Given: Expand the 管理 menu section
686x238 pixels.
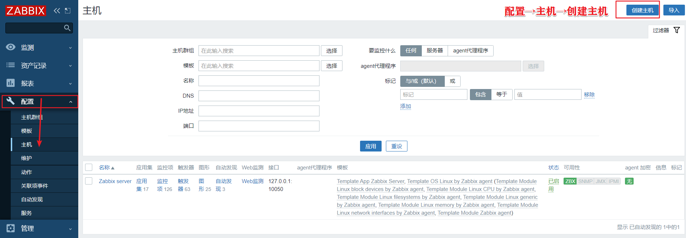Looking at the screenshot, I should tap(39, 228).
